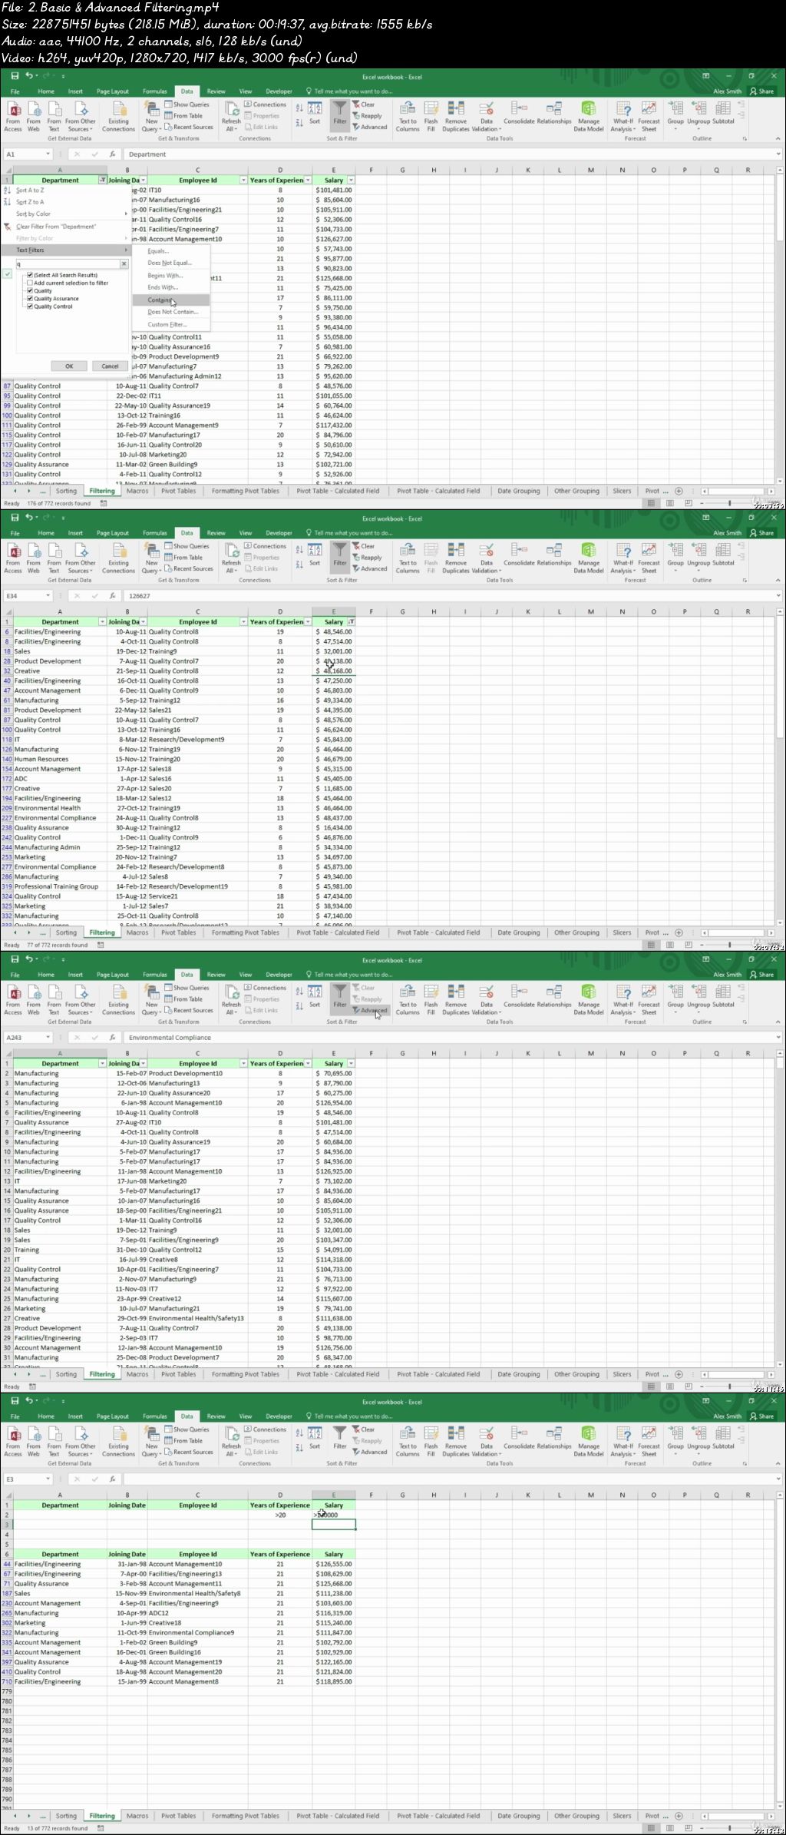
Task: Click Consolidate icon in second Excel window
Action: tap(519, 554)
